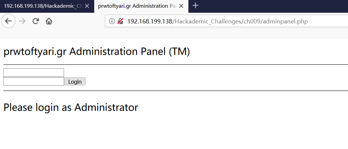Viewport: 348px width, 149px height.
Task: Click the upper login text field
Action: coord(34,73)
